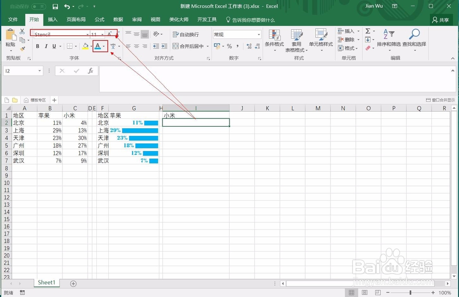Switch to Page Break Preview in status bar
This screenshot has width=459, height=297.
pyautogui.click(x=378, y=292)
